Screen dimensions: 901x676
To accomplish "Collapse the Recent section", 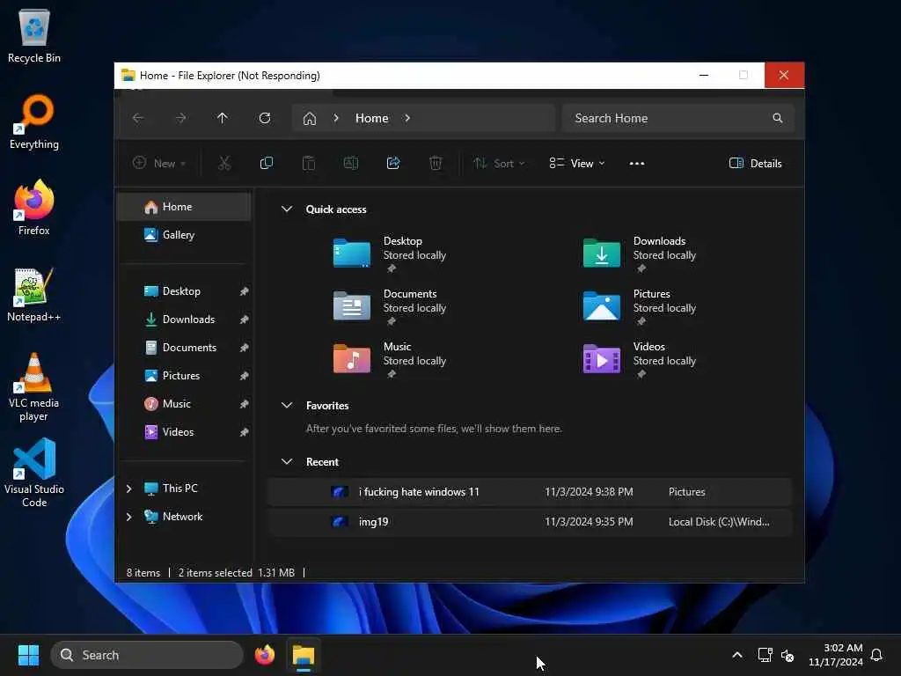I will (x=287, y=461).
